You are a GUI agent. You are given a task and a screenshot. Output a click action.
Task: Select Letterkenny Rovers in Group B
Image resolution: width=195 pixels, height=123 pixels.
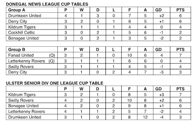click(x=27, y=61)
